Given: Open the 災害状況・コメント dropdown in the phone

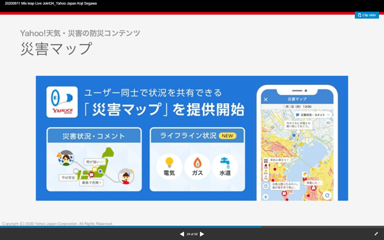Looking at the screenshot, I should tap(313, 114).
